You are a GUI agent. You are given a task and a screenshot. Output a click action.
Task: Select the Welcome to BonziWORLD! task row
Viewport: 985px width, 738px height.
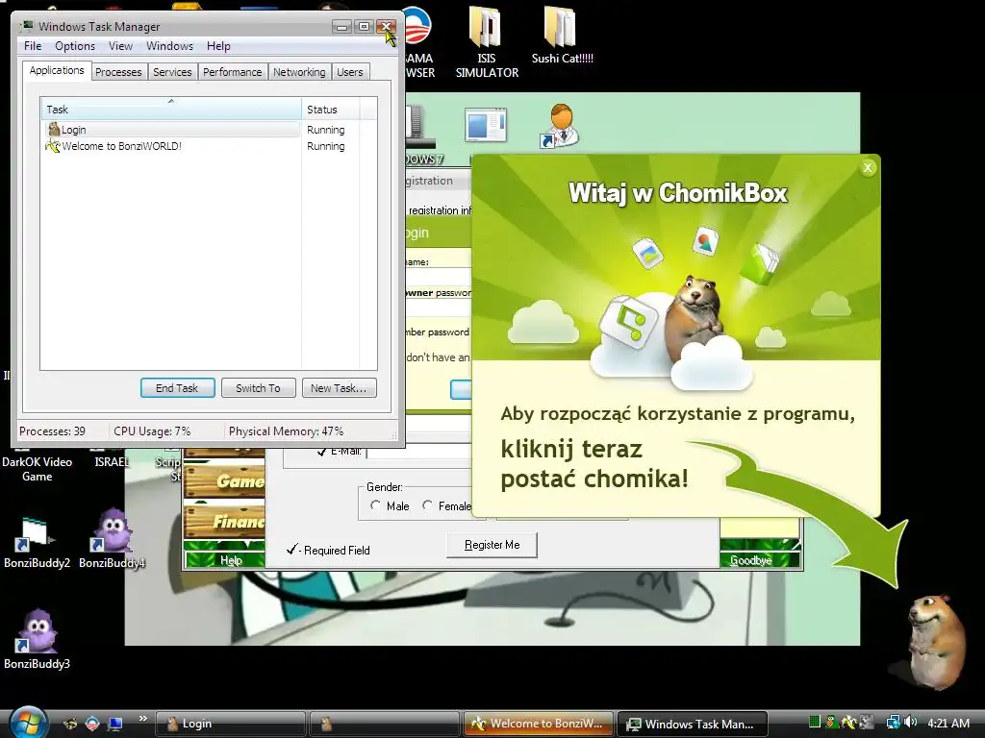[171, 146]
